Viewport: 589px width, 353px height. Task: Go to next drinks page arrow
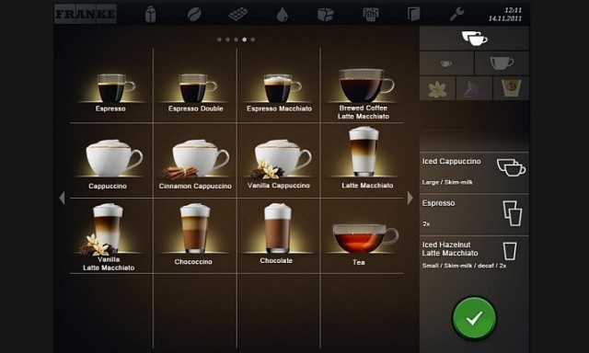coord(410,198)
